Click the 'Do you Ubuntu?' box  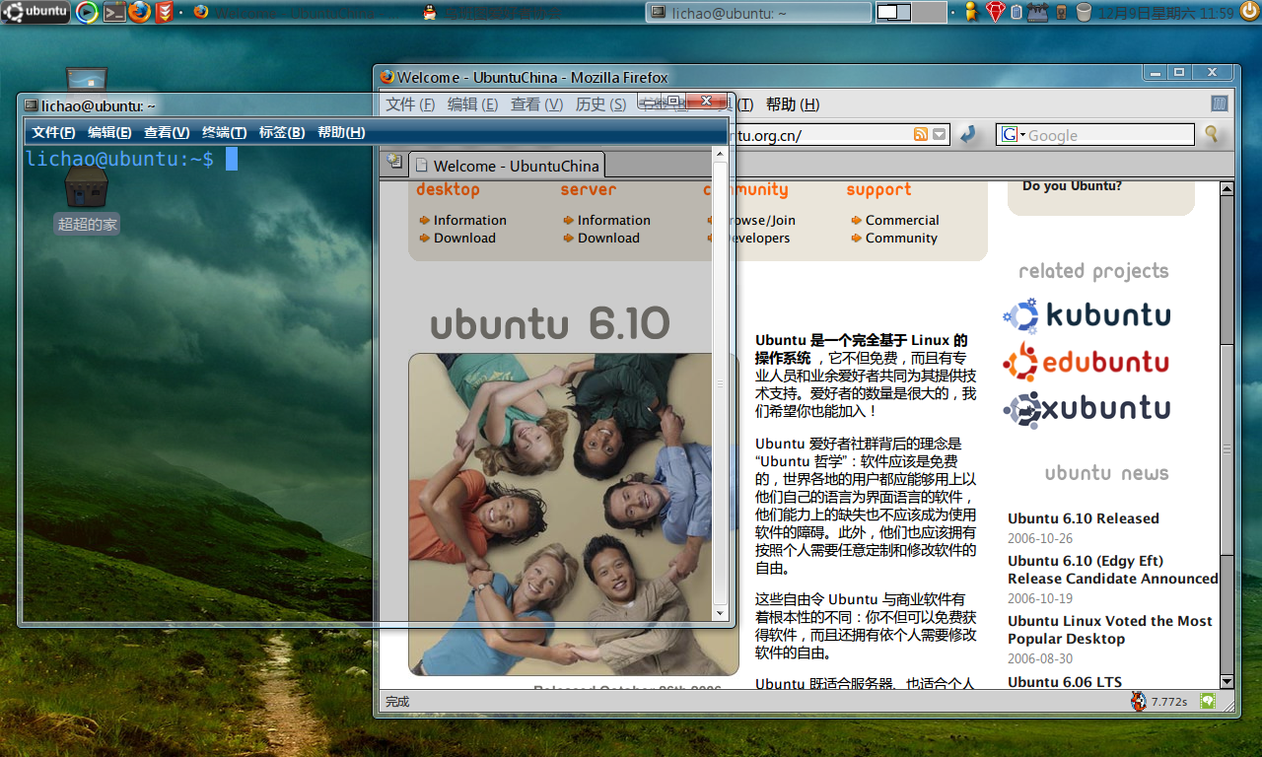[1101, 197]
